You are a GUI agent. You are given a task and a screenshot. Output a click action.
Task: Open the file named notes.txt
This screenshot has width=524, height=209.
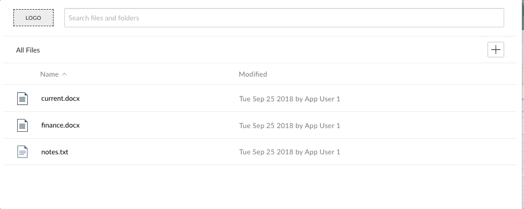click(55, 152)
